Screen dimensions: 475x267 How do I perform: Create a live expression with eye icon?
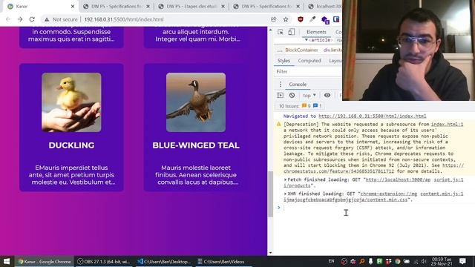tap(327, 96)
